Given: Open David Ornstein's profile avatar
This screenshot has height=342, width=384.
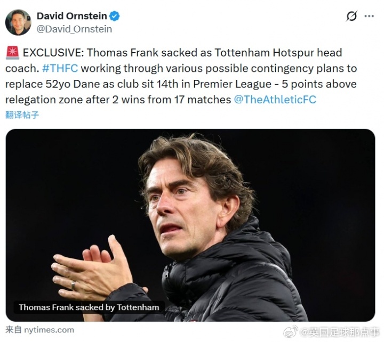Looking at the screenshot, I should point(18,22).
